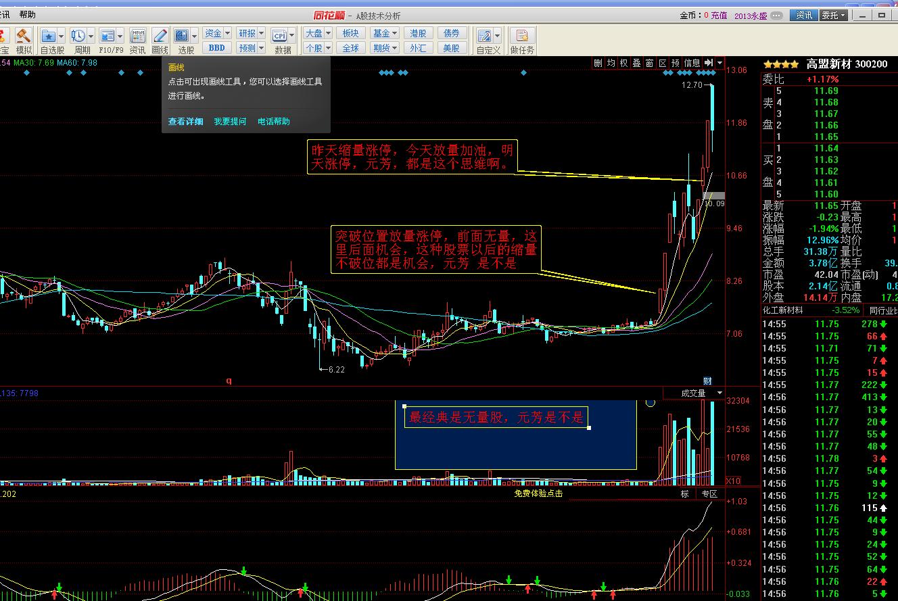Screen dimensions: 898x601
Task: Click 查看详细 in the 画线 tooltip
Action: click(186, 122)
